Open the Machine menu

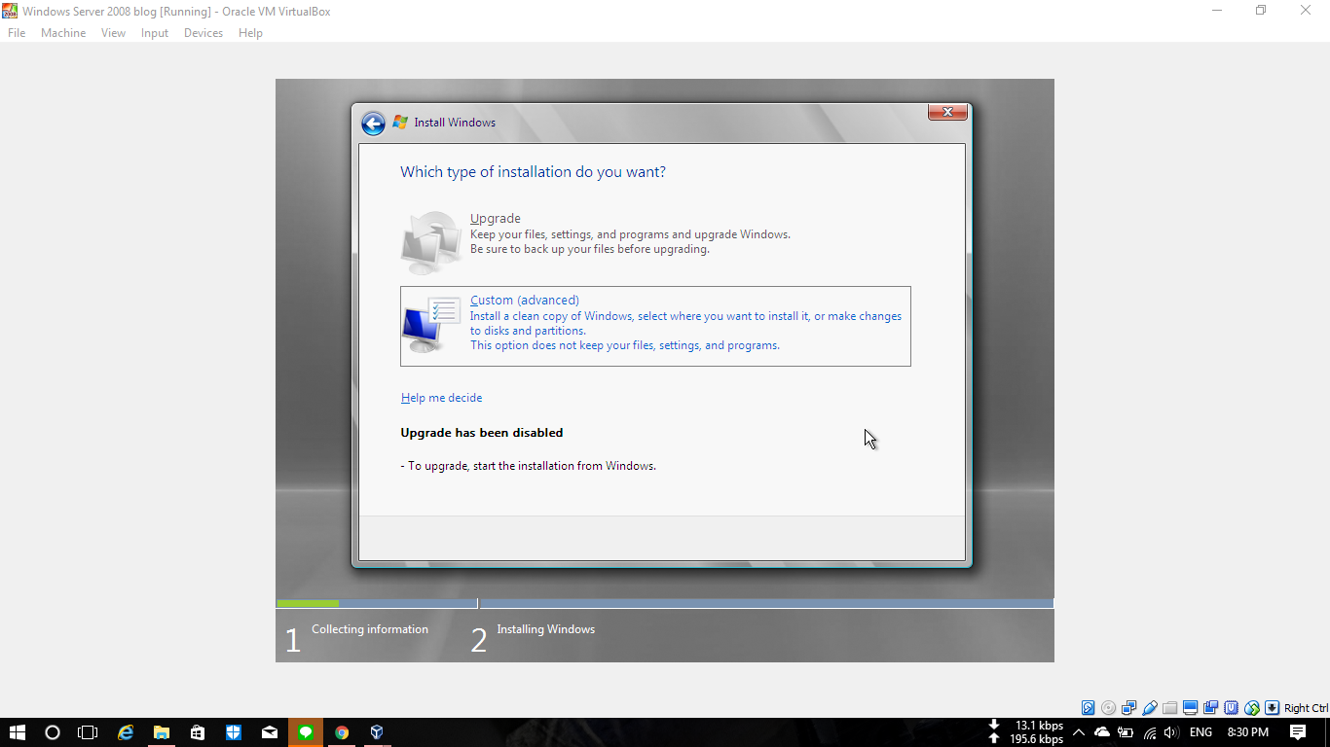click(x=63, y=33)
